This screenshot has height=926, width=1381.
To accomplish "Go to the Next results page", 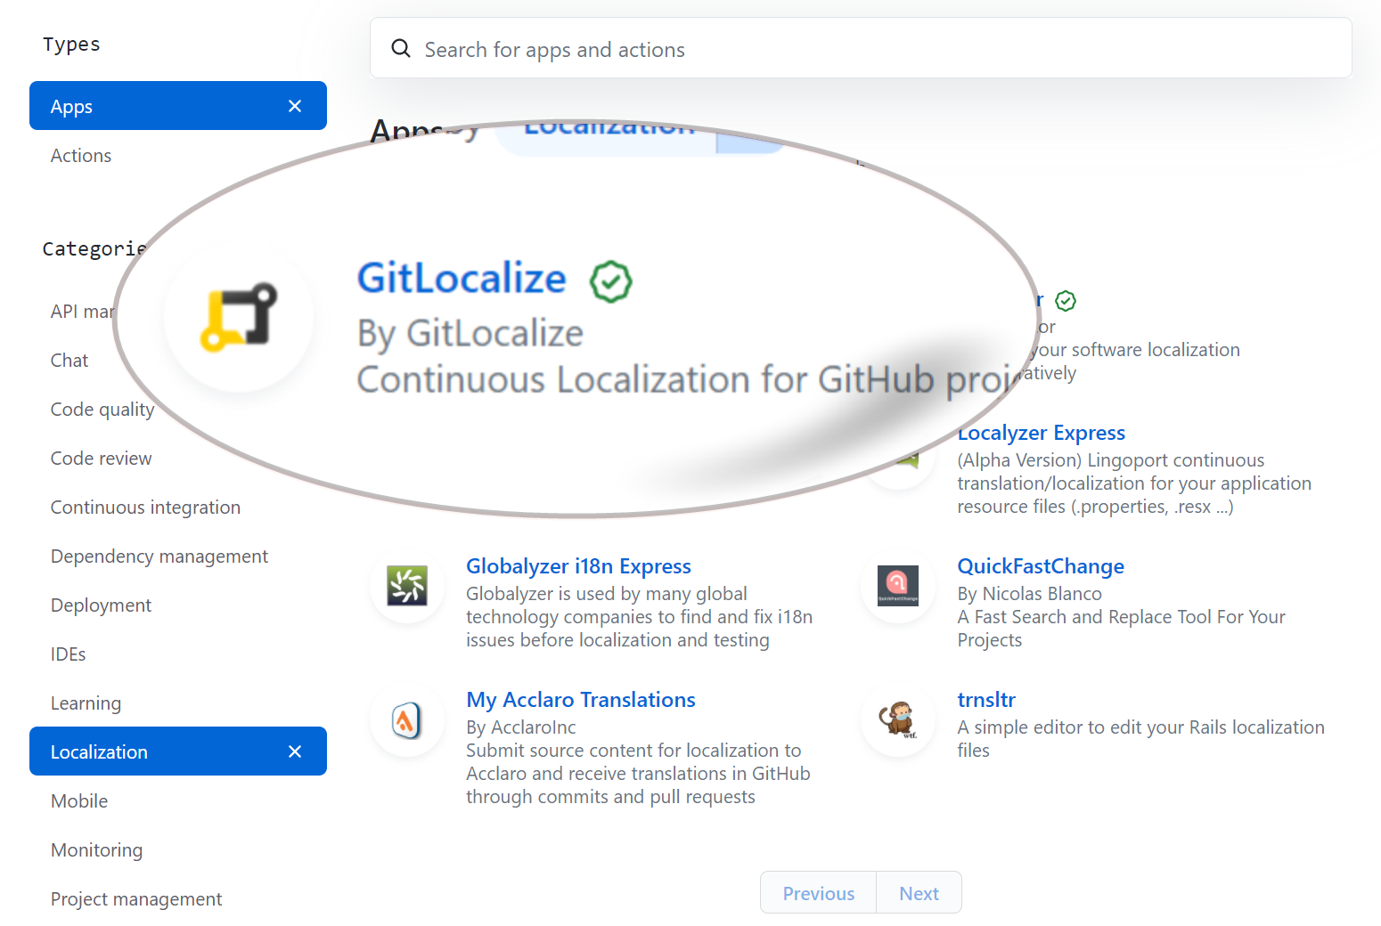I will point(919,892).
